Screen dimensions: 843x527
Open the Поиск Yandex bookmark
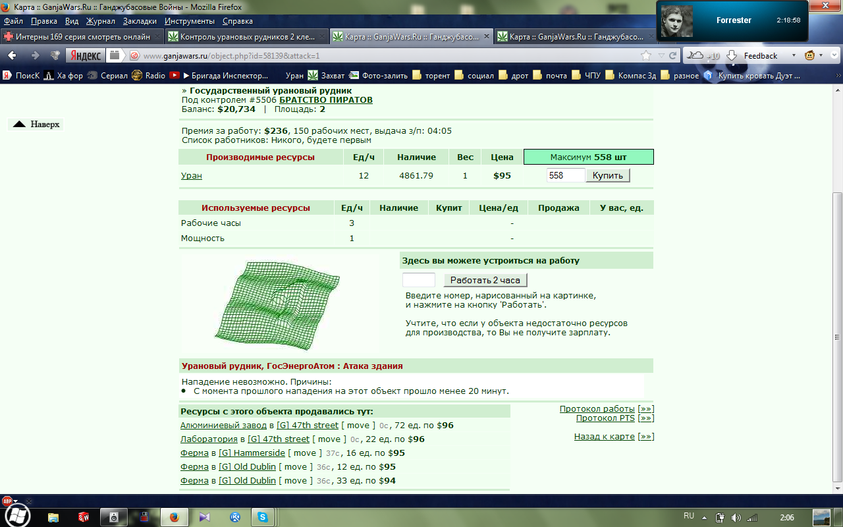pyautogui.click(x=21, y=76)
